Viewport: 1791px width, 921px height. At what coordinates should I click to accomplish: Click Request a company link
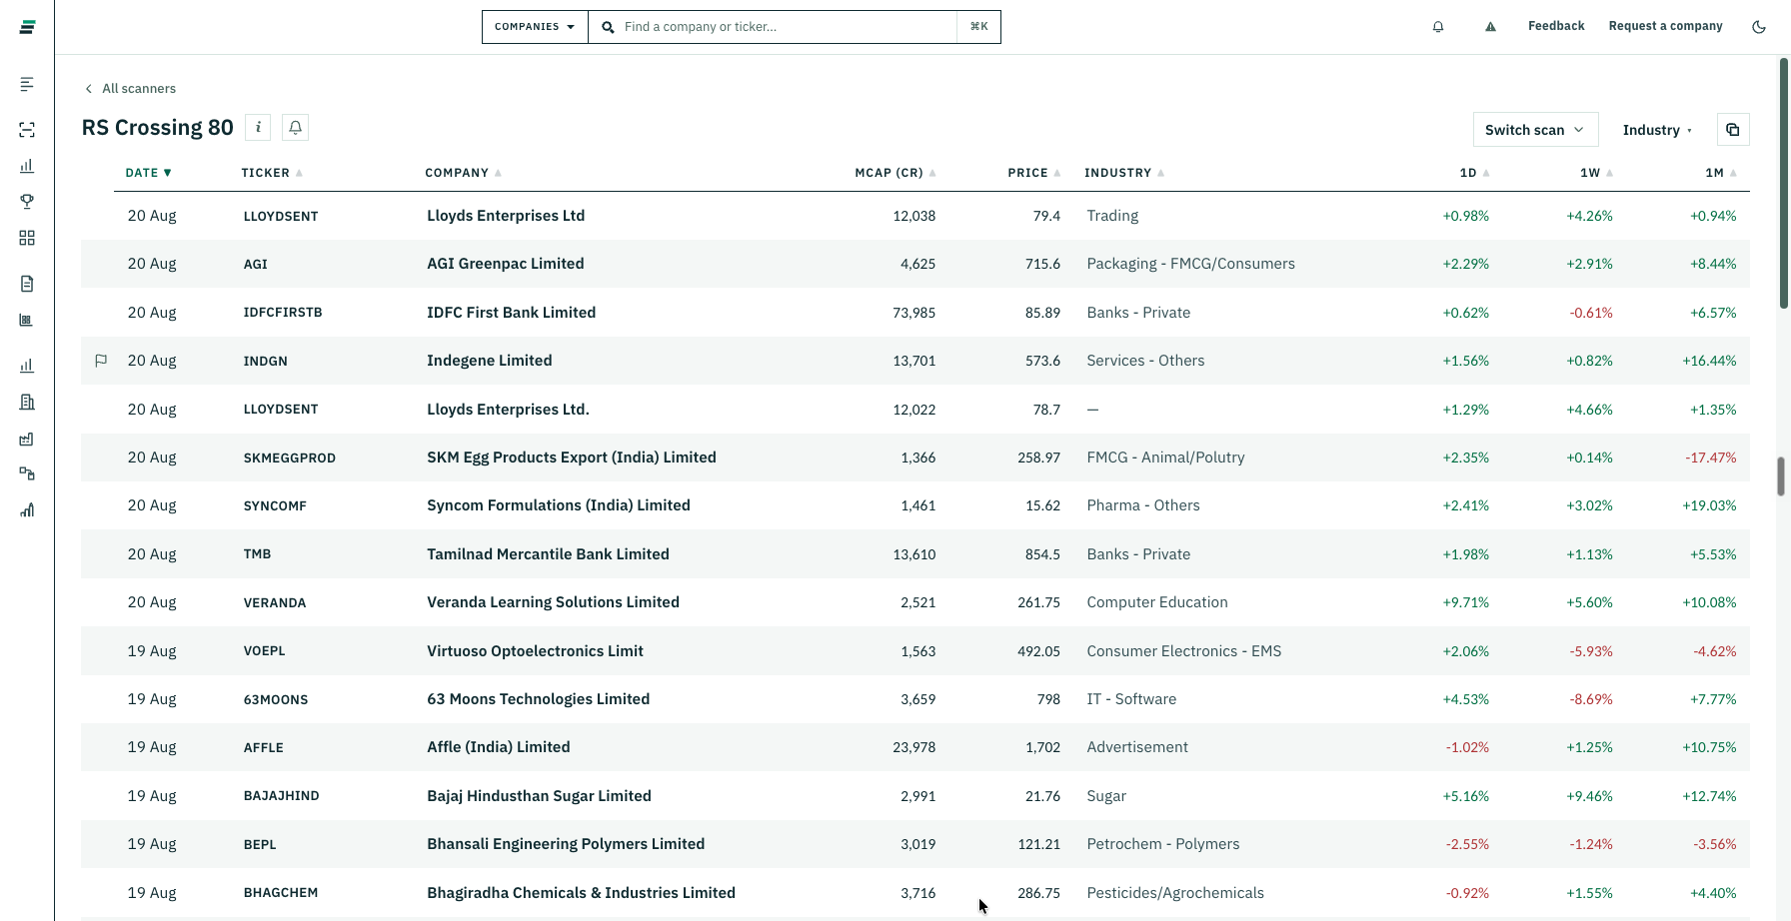pos(1665,26)
